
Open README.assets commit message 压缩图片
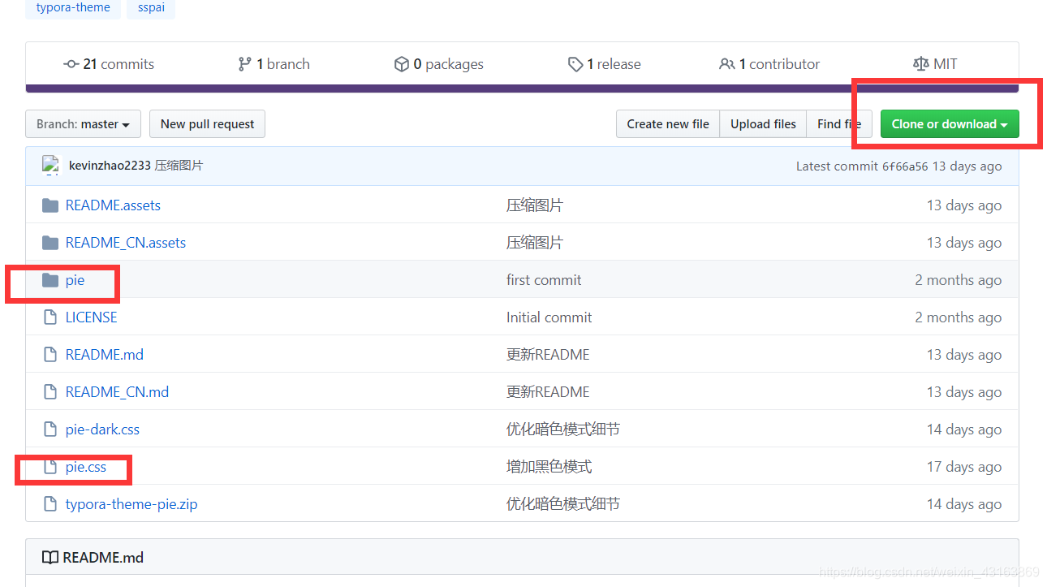(x=534, y=205)
